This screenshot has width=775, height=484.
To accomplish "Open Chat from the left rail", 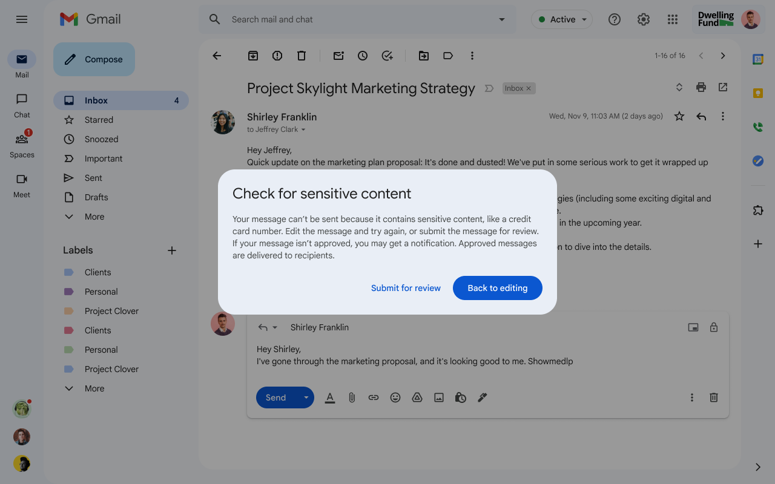I will pyautogui.click(x=22, y=99).
